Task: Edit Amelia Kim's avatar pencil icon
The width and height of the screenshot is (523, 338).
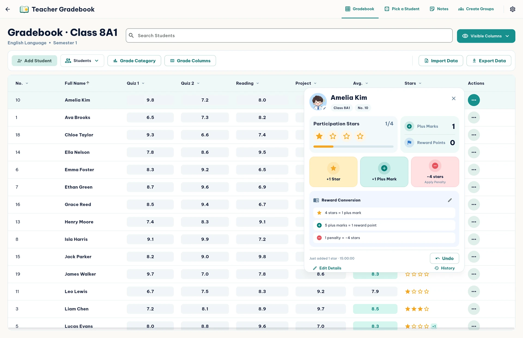Action: pyautogui.click(x=324, y=108)
